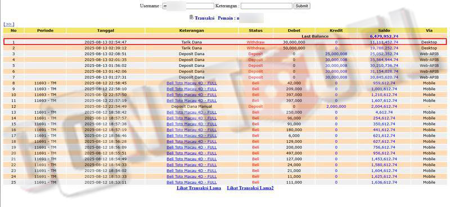The height and width of the screenshot is (207, 450).
Task: Click the Submit button
Action: pyautogui.click(x=301, y=6)
